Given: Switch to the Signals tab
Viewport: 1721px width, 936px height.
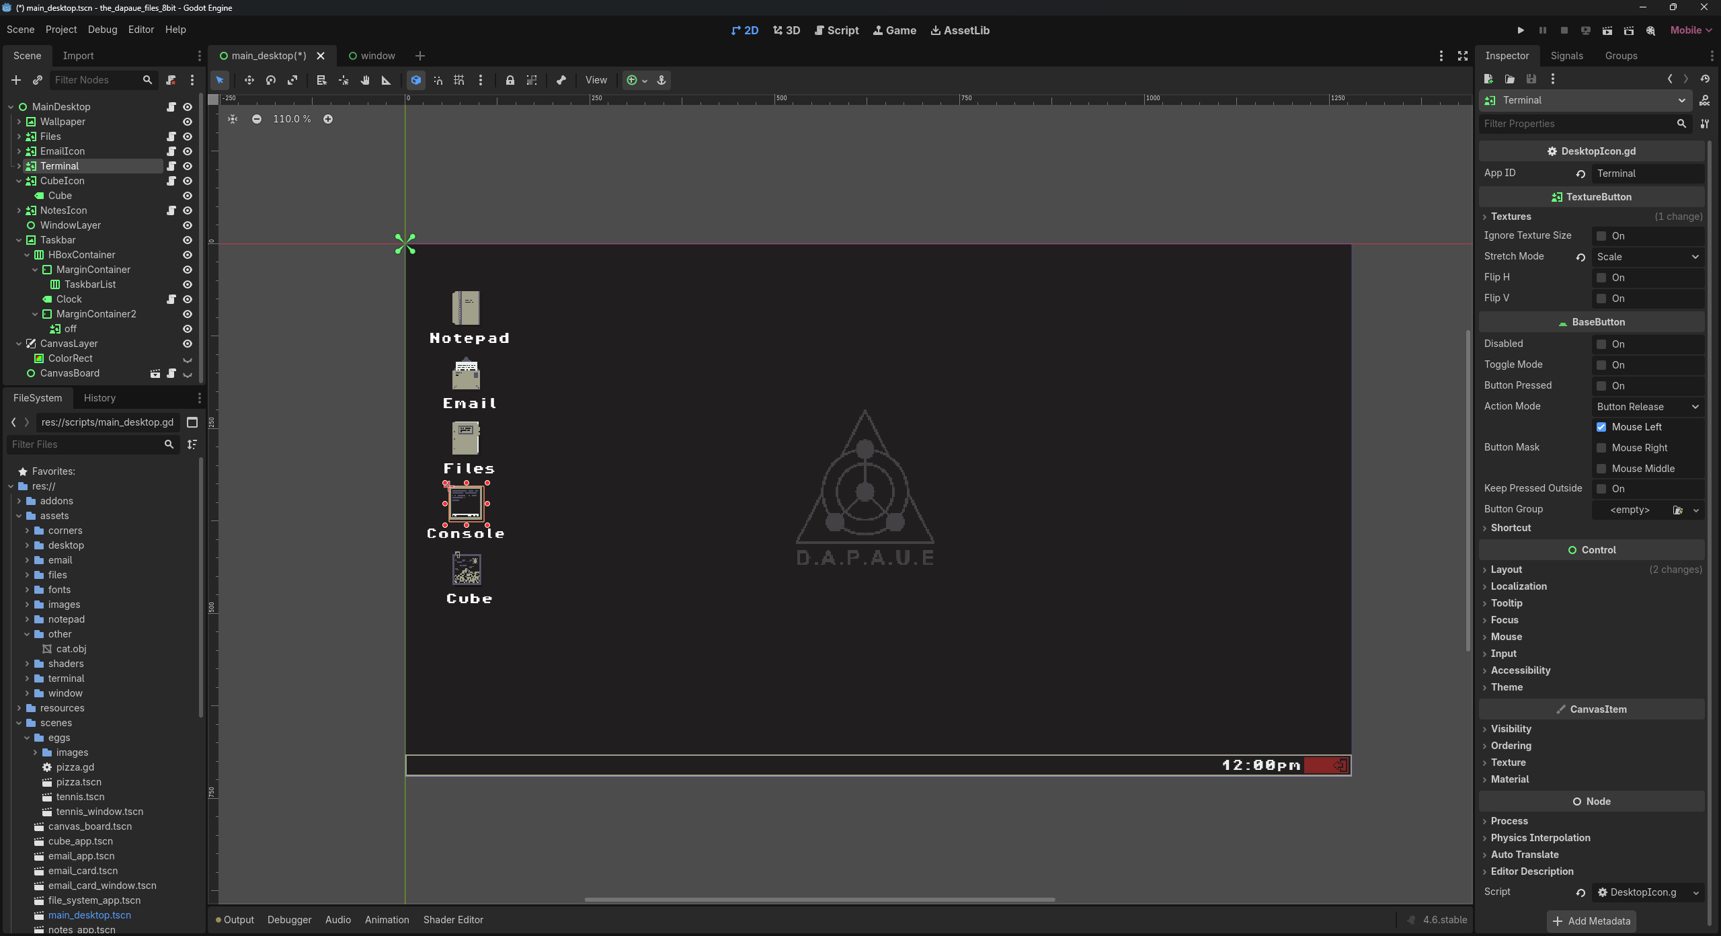Looking at the screenshot, I should [1566, 56].
